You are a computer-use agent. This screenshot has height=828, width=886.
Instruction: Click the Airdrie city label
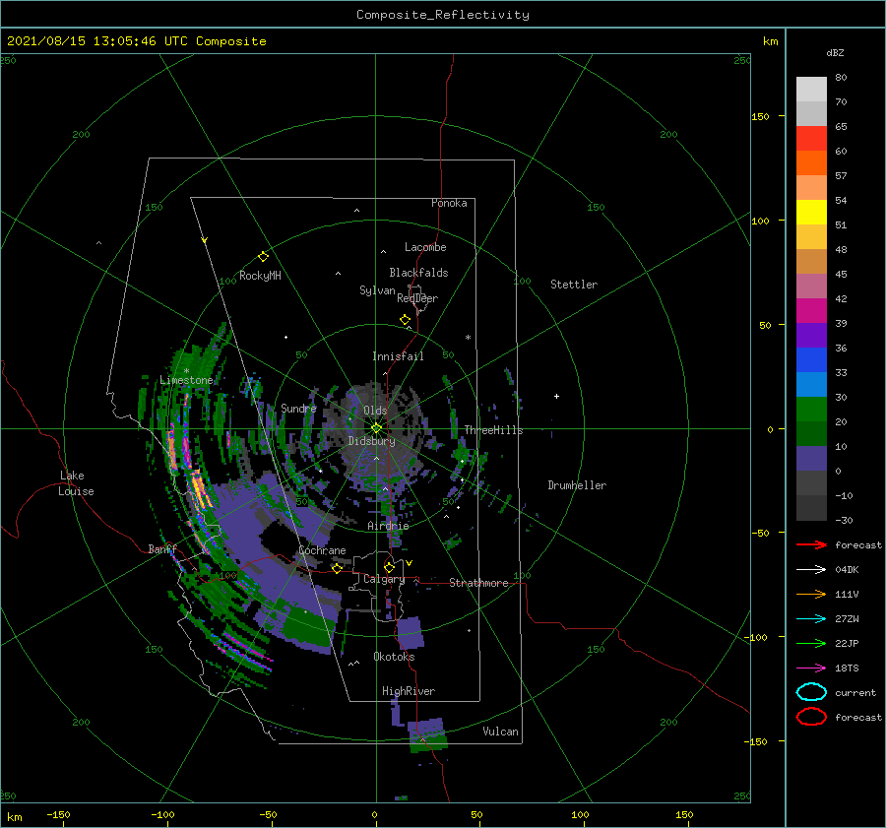[x=388, y=526]
